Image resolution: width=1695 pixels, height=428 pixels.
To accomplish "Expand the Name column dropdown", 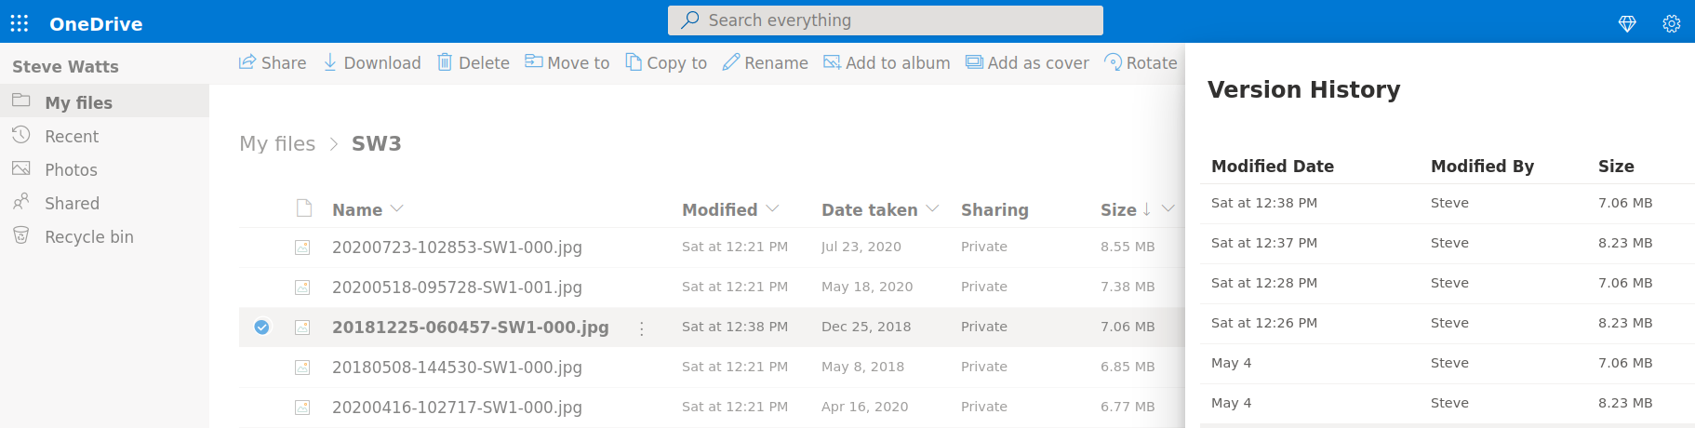I will pyautogui.click(x=397, y=208).
